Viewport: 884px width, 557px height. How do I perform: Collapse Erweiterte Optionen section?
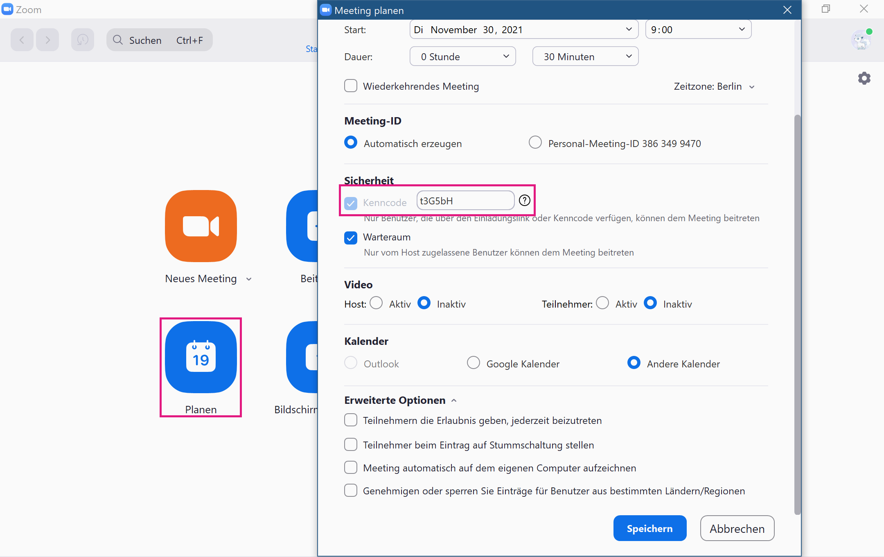pyautogui.click(x=453, y=401)
